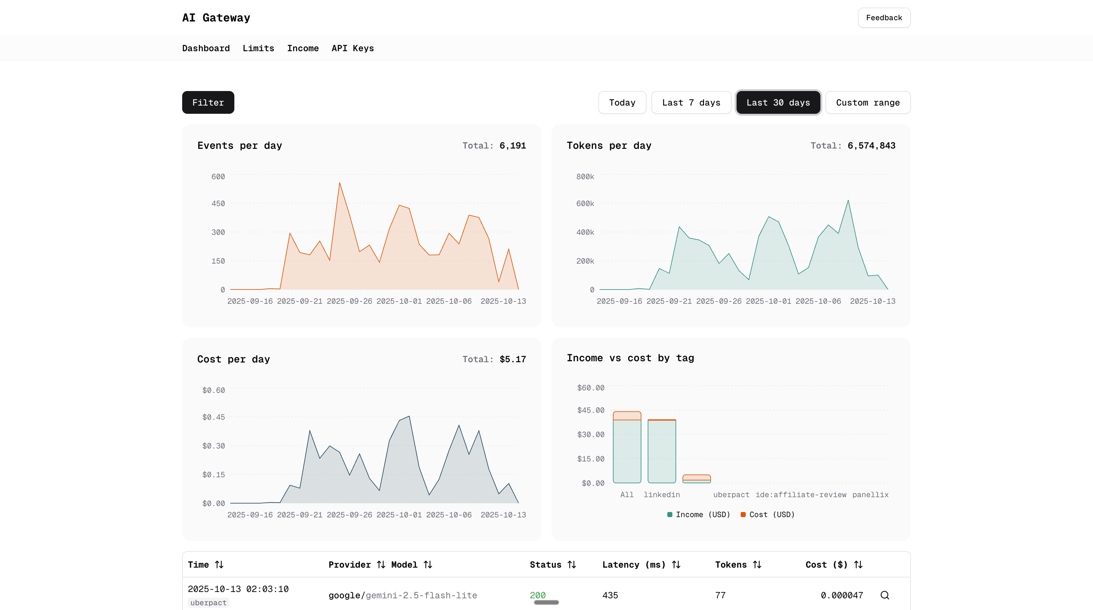
Task: Toggle Income (USD) legend series
Action: pos(698,515)
